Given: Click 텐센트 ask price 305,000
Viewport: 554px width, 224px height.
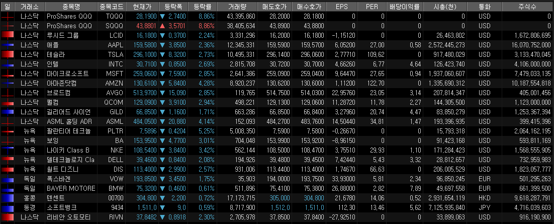Looking at the screenshot, I should click(x=280, y=198).
